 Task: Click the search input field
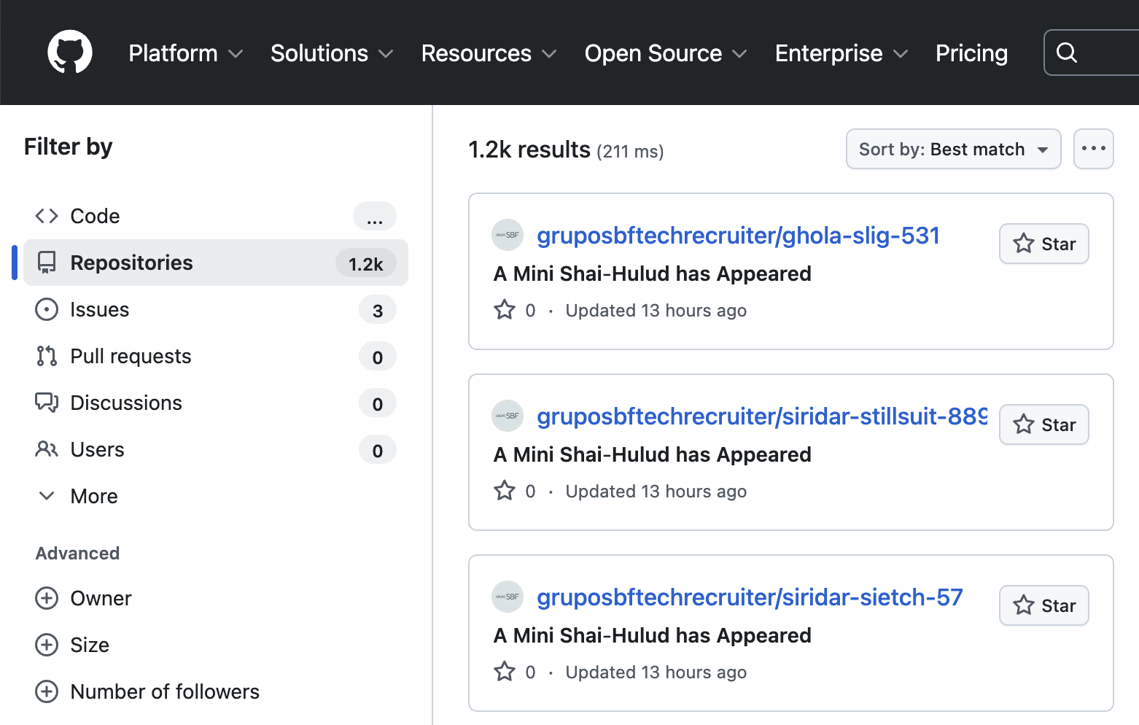(1092, 53)
